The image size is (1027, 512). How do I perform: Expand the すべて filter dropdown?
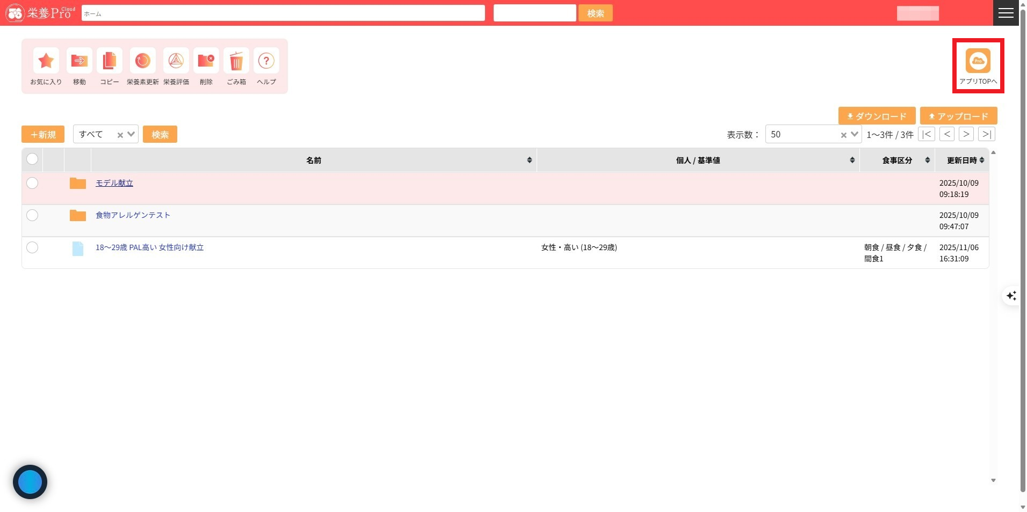pos(131,134)
